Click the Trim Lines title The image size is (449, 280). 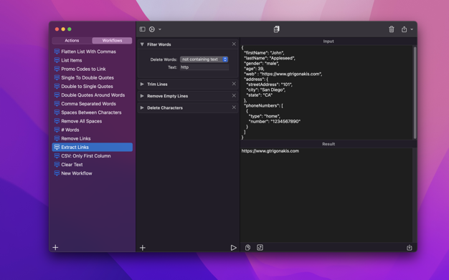click(157, 84)
